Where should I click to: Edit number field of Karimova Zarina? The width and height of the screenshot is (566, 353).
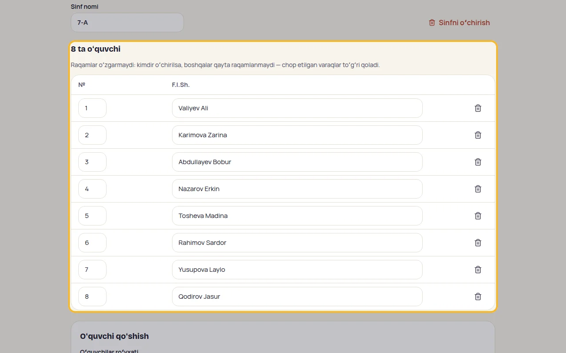92,135
